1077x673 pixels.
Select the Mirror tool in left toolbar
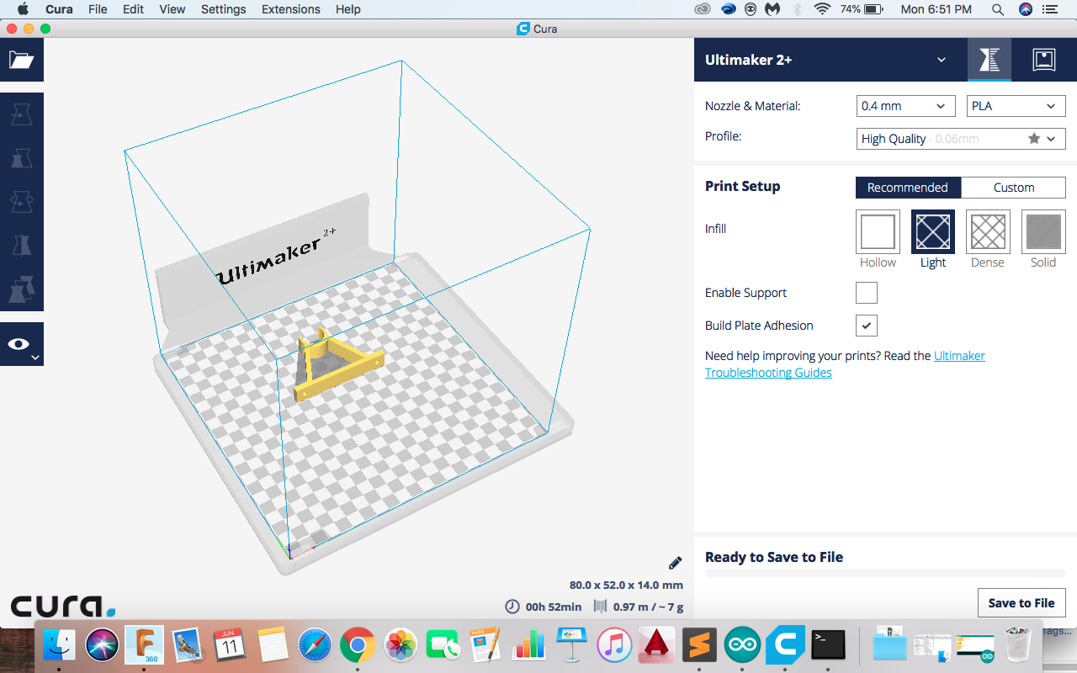click(21, 246)
